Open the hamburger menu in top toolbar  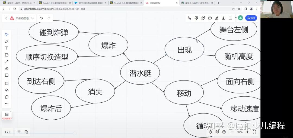(x=230, y=18)
